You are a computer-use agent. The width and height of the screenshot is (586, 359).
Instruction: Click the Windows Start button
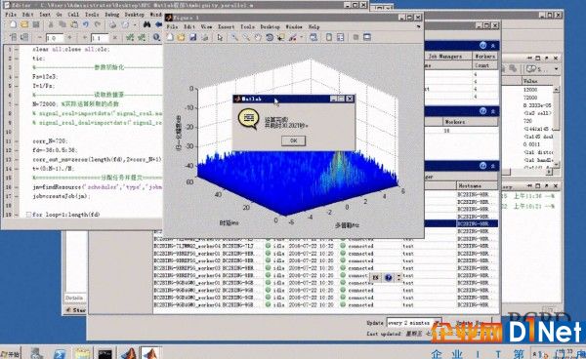coord(11,354)
